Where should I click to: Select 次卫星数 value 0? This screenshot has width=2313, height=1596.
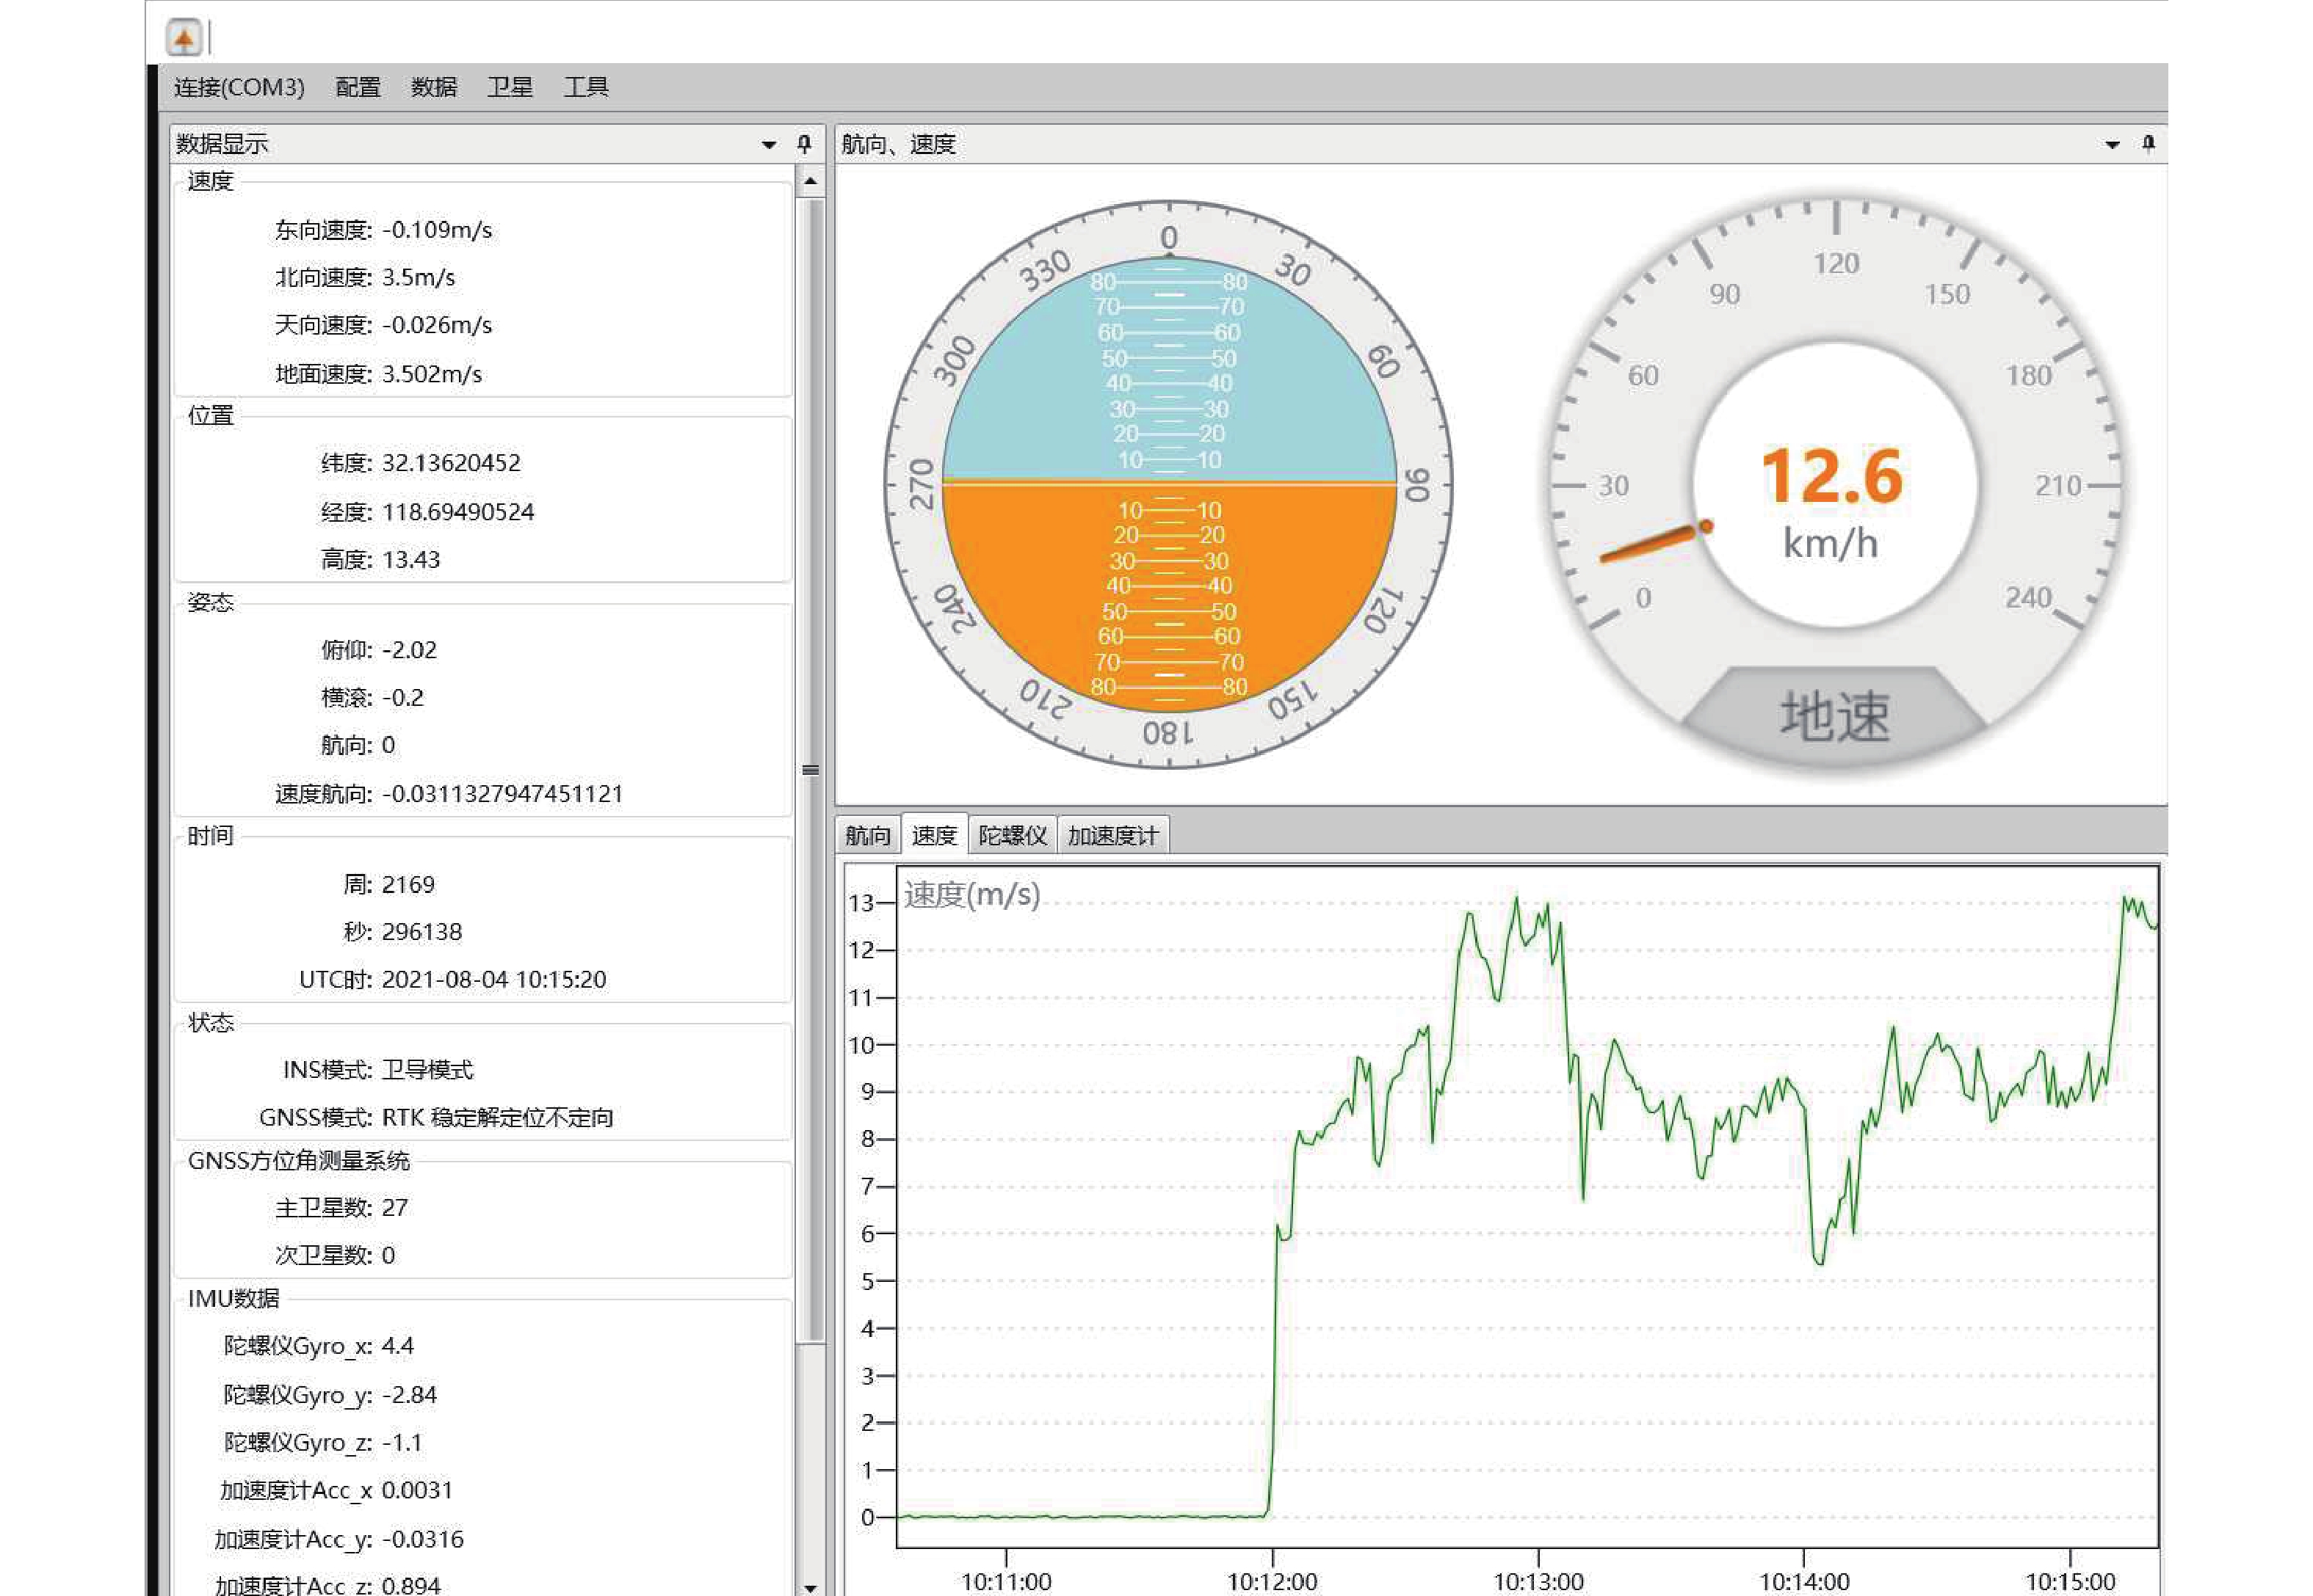(388, 1255)
